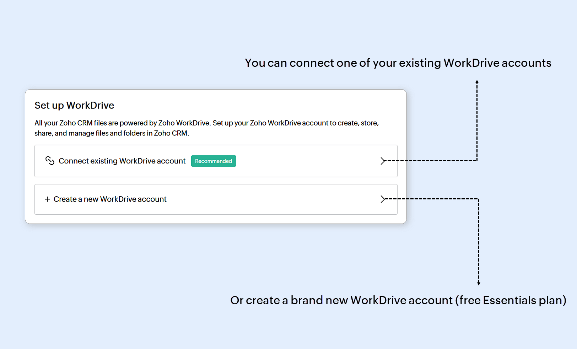Click the description paragraph starting with All your Zoho CRM

(x=206, y=123)
